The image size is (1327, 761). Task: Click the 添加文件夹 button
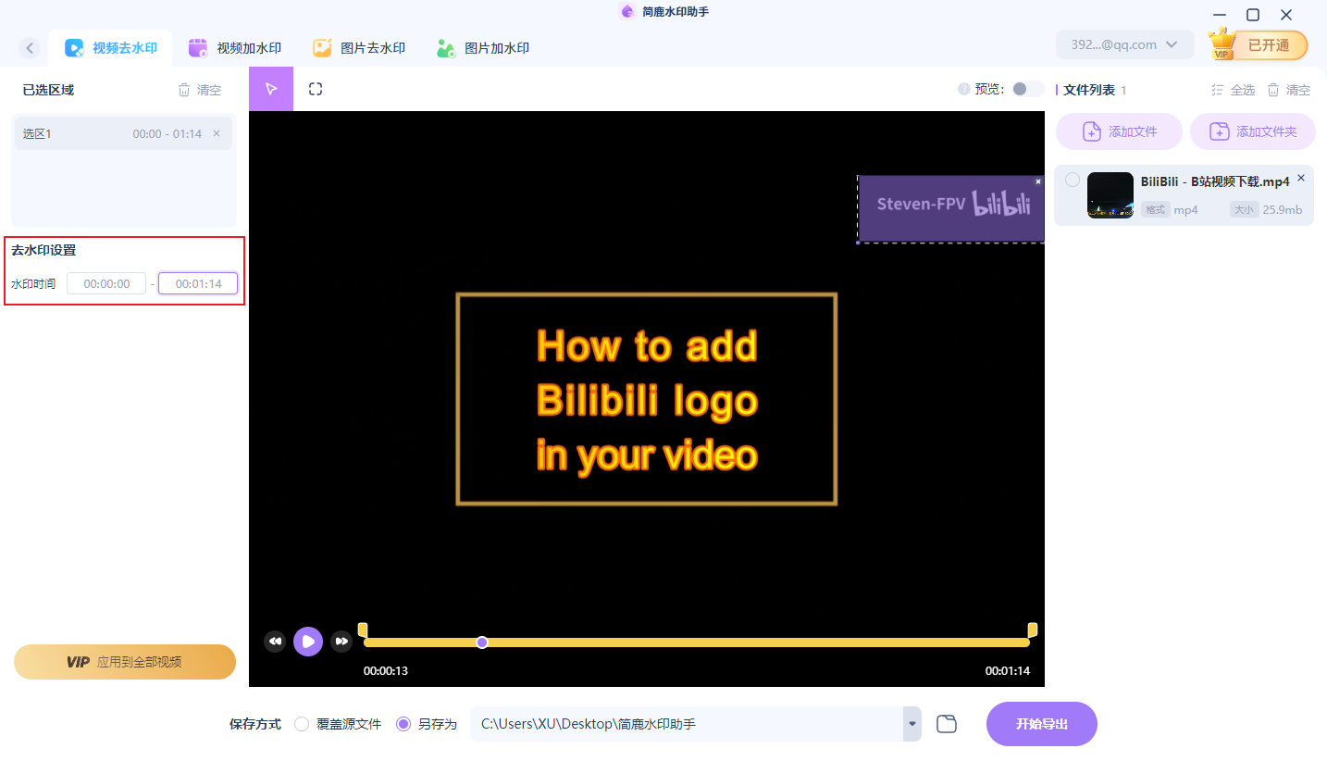tap(1254, 131)
